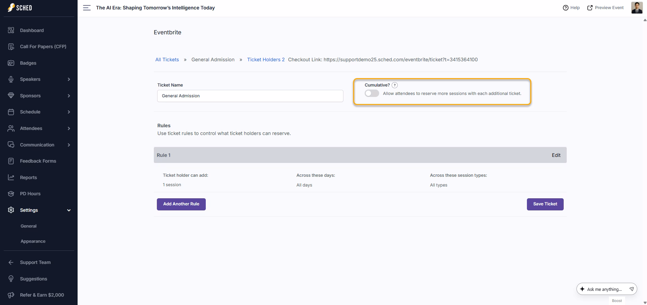The width and height of the screenshot is (647, 305).
Task: Open the Badges icon in sidebar
Action: pos(11,63)
